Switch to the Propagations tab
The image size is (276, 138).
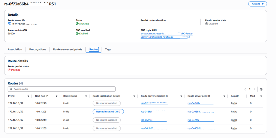[x=38, y=49]
